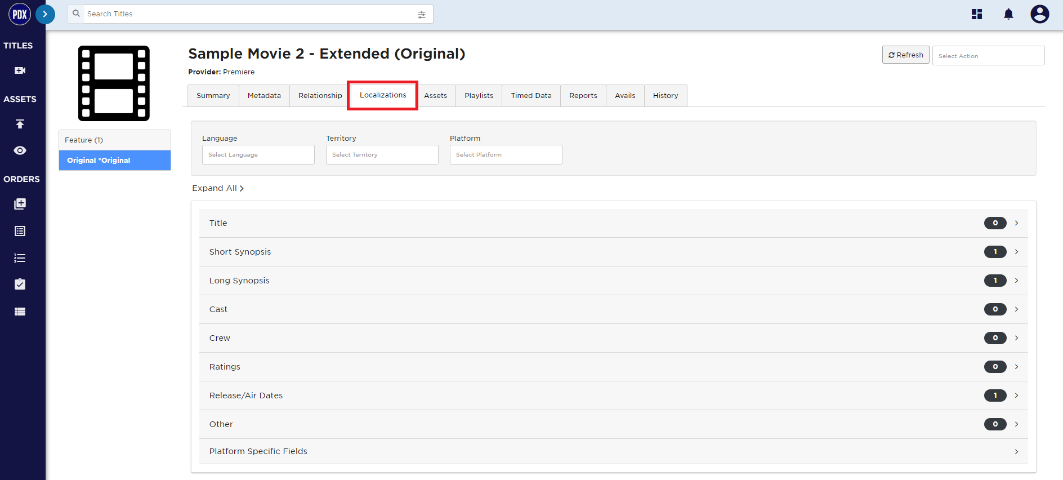Open the Reports tab
The height and width of the screenshot is (480, 1063).
pyautogui.click(x=583, y=96)
